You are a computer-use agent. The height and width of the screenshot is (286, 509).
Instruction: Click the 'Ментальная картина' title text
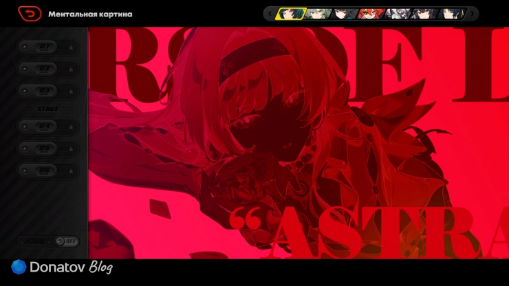point(90,14)
